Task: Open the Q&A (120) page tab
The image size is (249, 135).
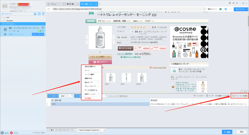Action: (x=138, y=21)
